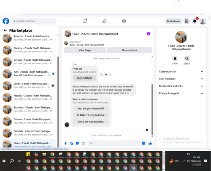Open more options dots on message
This screenshot has height=171, width=211.
111,74
